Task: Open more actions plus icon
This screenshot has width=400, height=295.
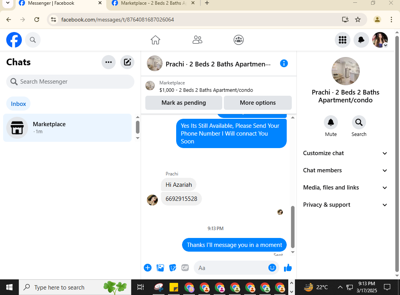Action: [x=147, y=268]
